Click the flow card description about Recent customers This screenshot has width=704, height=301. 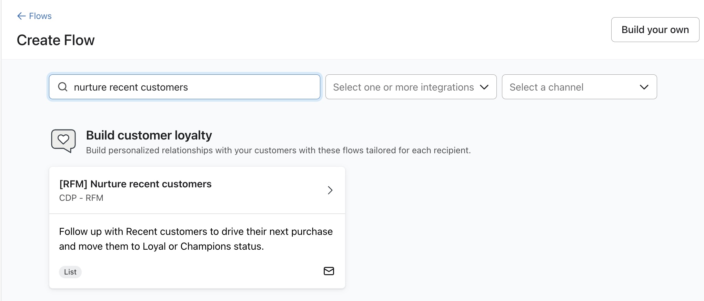pyautogui.click(x=195, y=239)
